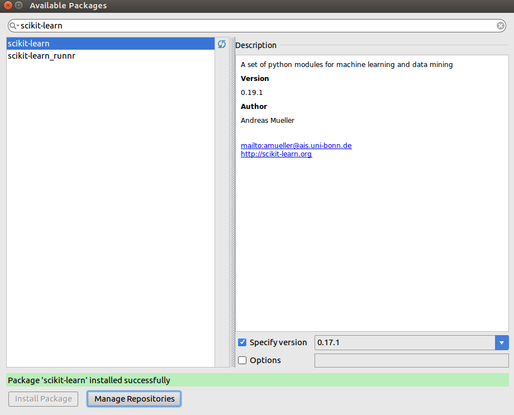The height and width of the screenshot is (415, 514).
Task: Click Manage Repositories button
Action: click(134, 399)
